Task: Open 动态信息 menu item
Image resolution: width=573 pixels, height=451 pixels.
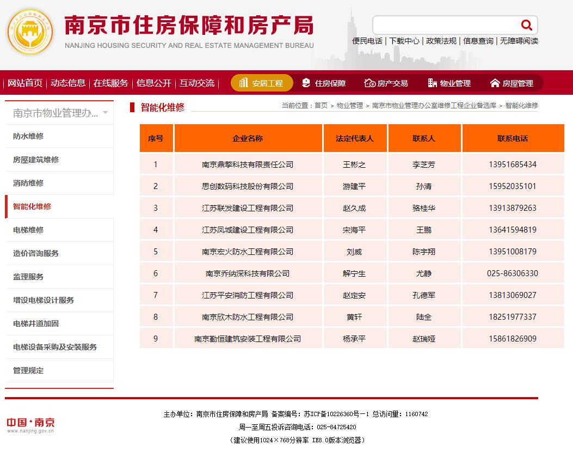Action: click(68, 83)
